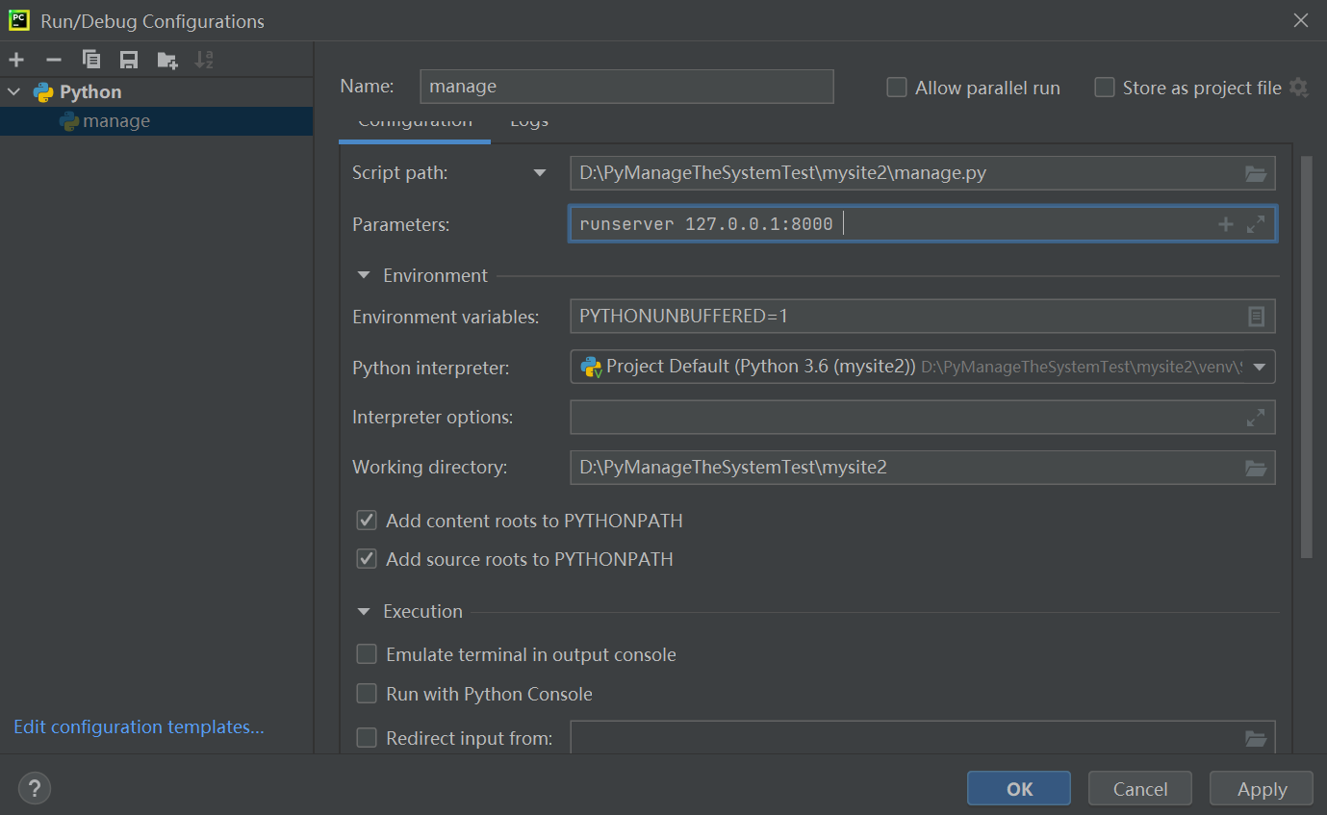The height and width of the screenshot is (815, 1327).
Task: Open the Script path options dropdown
Action: [x=540, y=172]
